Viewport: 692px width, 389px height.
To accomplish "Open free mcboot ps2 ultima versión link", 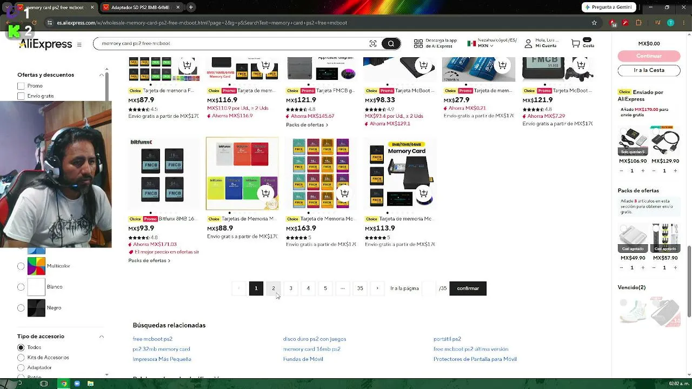I will coord(471,349).
